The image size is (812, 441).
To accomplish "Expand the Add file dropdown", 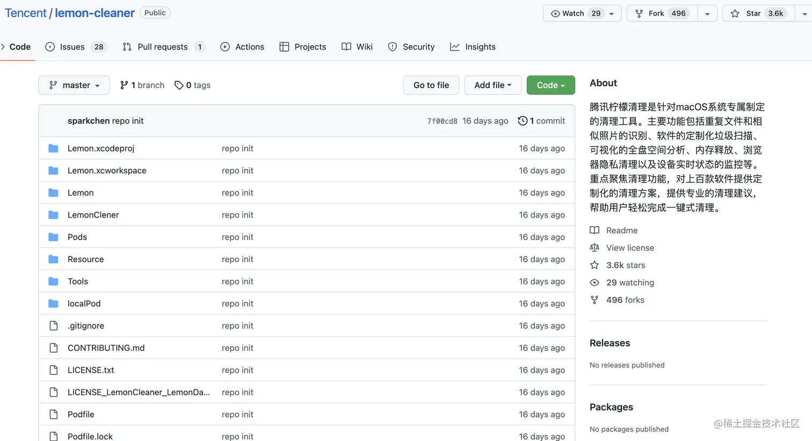I will tap(492, 85).
